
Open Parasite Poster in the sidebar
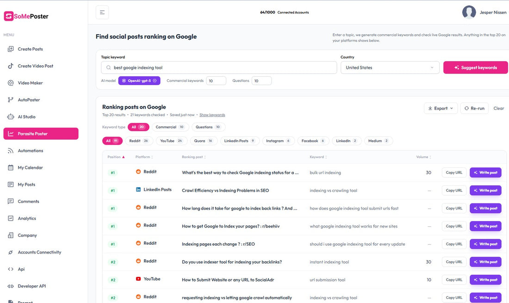coord(41,134)
